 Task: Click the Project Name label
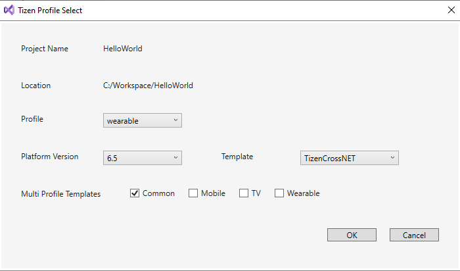(44, 49)
